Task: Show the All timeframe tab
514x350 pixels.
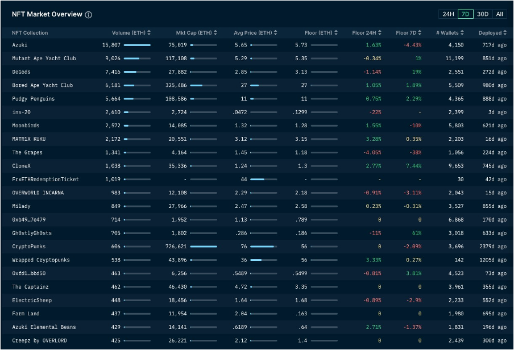Action: 499,14
